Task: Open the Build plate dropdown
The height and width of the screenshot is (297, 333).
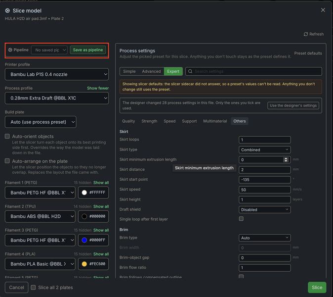Action: tap(41, 122)
